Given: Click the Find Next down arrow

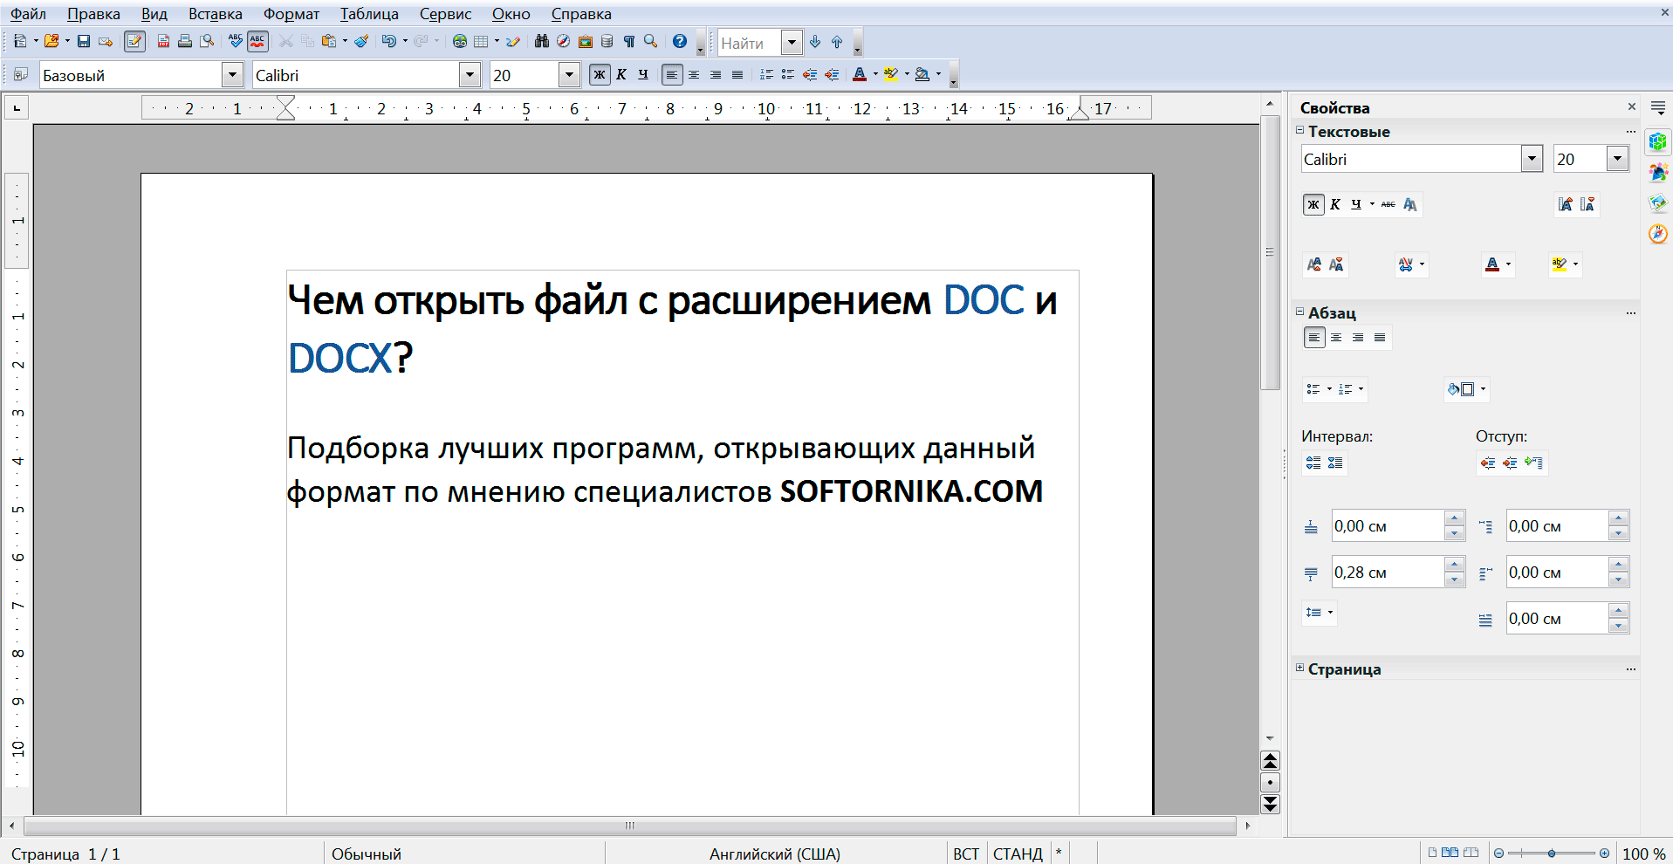Looking at the screenshot, I should tap(815, 42).
